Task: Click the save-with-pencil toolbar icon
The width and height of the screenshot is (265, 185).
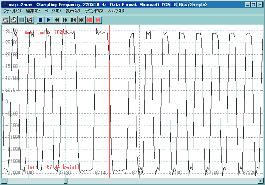Action: tap(30, 20)
